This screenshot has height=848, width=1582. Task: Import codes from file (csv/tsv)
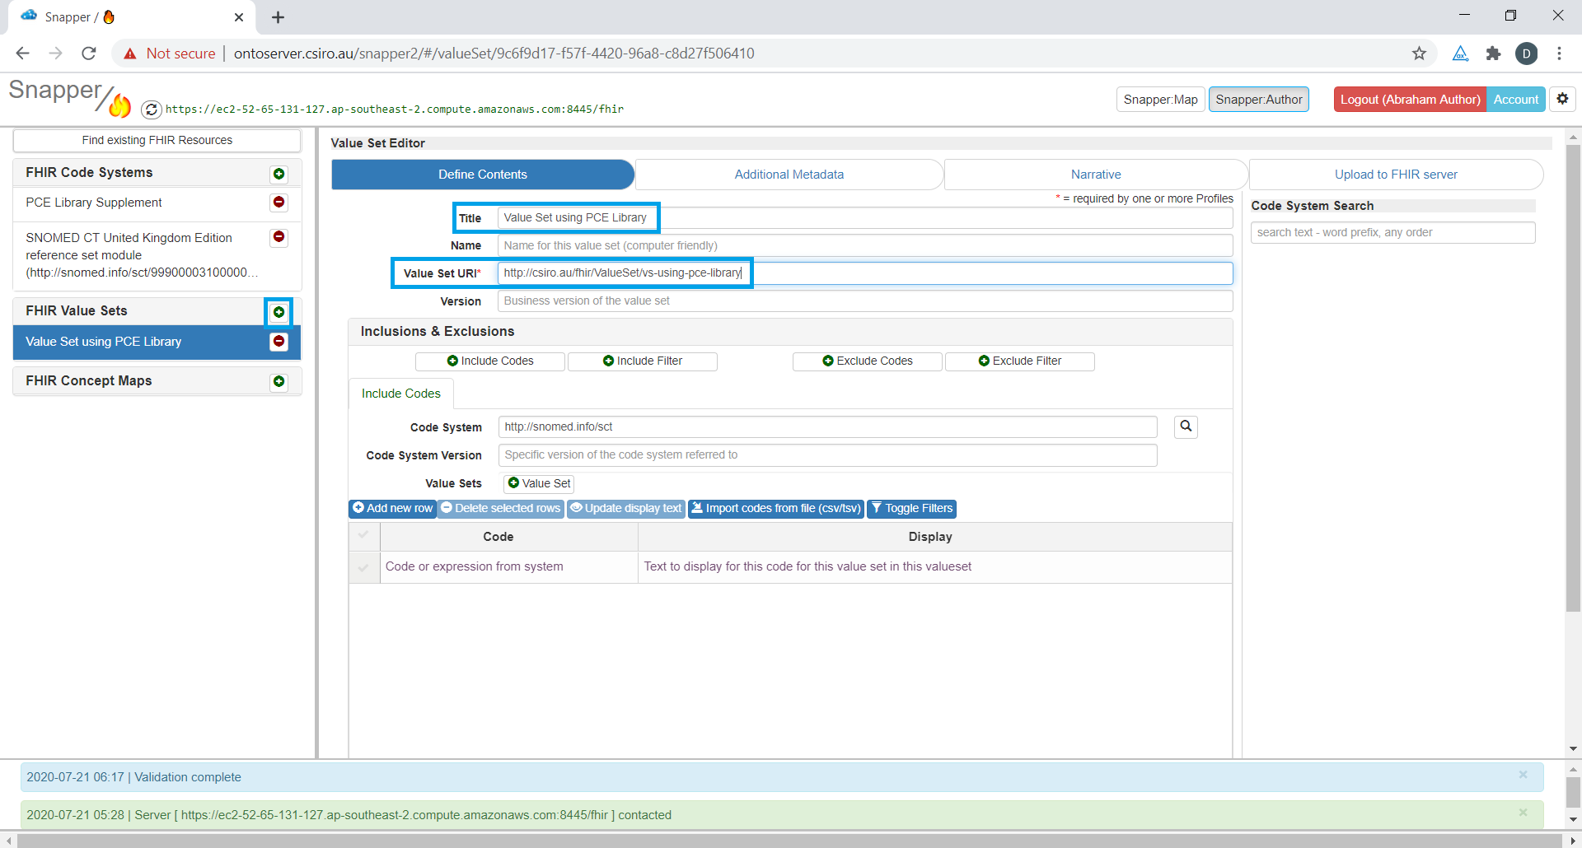point(776,509)
